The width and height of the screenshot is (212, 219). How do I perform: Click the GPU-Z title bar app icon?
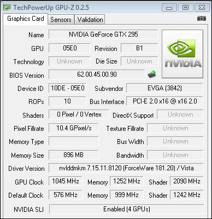(x=7, y=8)
